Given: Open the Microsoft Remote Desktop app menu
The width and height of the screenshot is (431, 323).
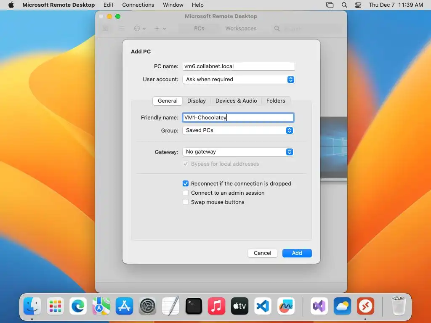Looking at the screenshot, I should click(x=59, y=5).
